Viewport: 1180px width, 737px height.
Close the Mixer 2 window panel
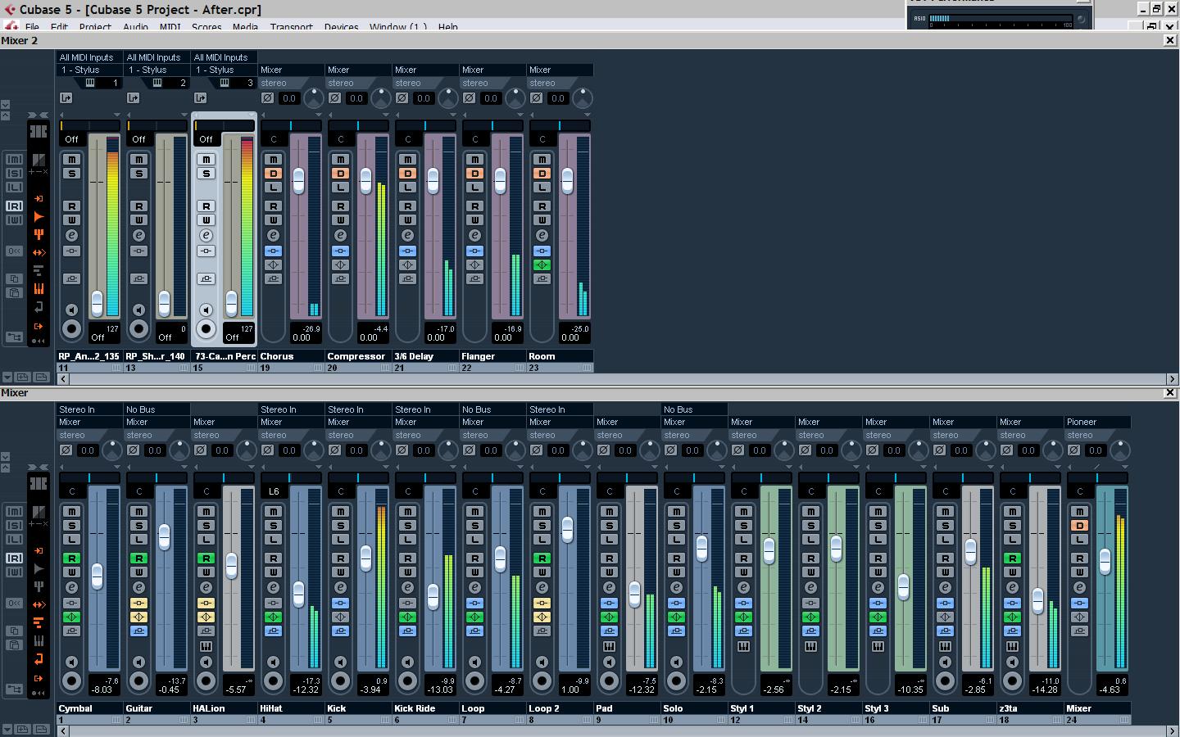[1170, 40]
